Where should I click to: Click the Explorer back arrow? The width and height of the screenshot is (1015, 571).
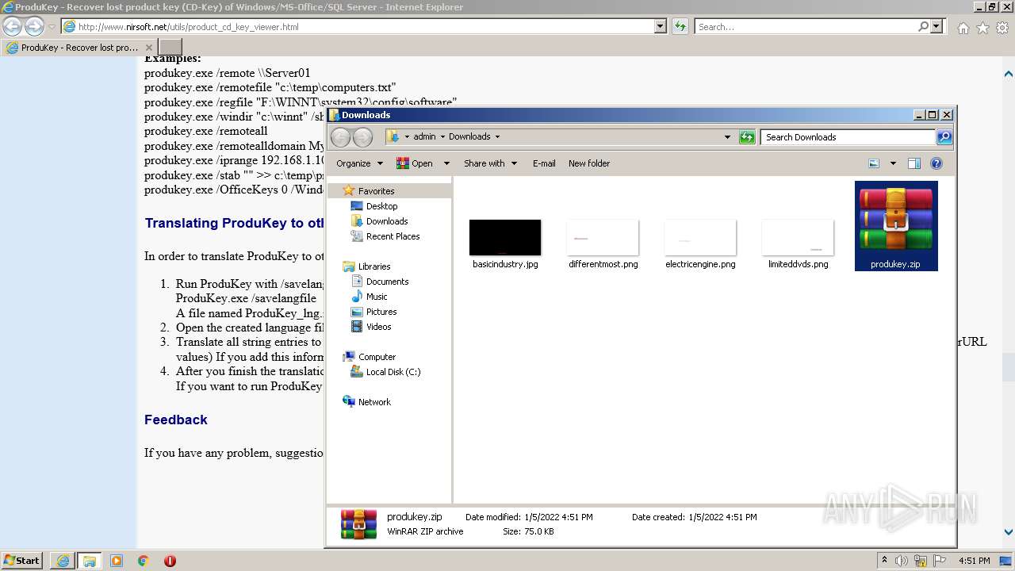(340, 137)
